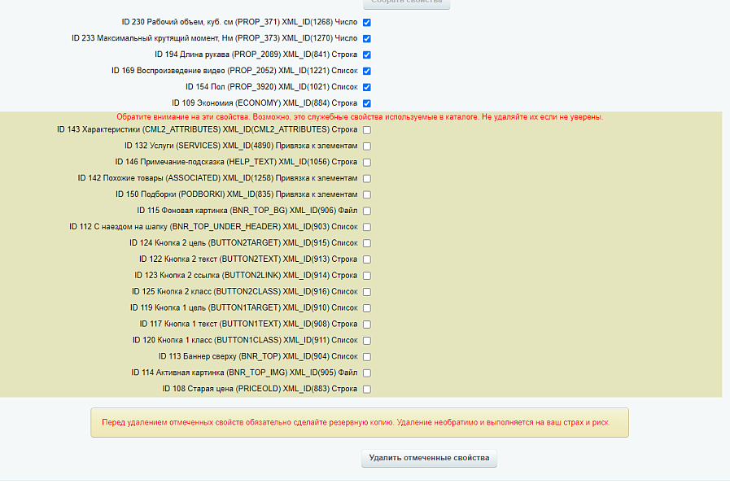The width and height of the screenshot is (730, 488).
Task: Check ID 142 Похожие товары checkbox
Action: click(367, 179)
